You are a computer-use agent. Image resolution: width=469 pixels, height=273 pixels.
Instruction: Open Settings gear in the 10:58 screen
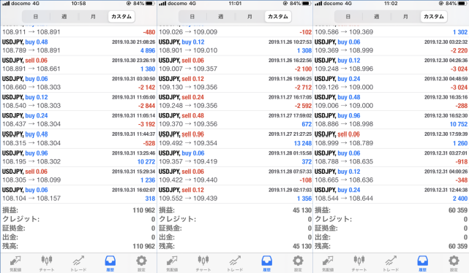[141, 264]
